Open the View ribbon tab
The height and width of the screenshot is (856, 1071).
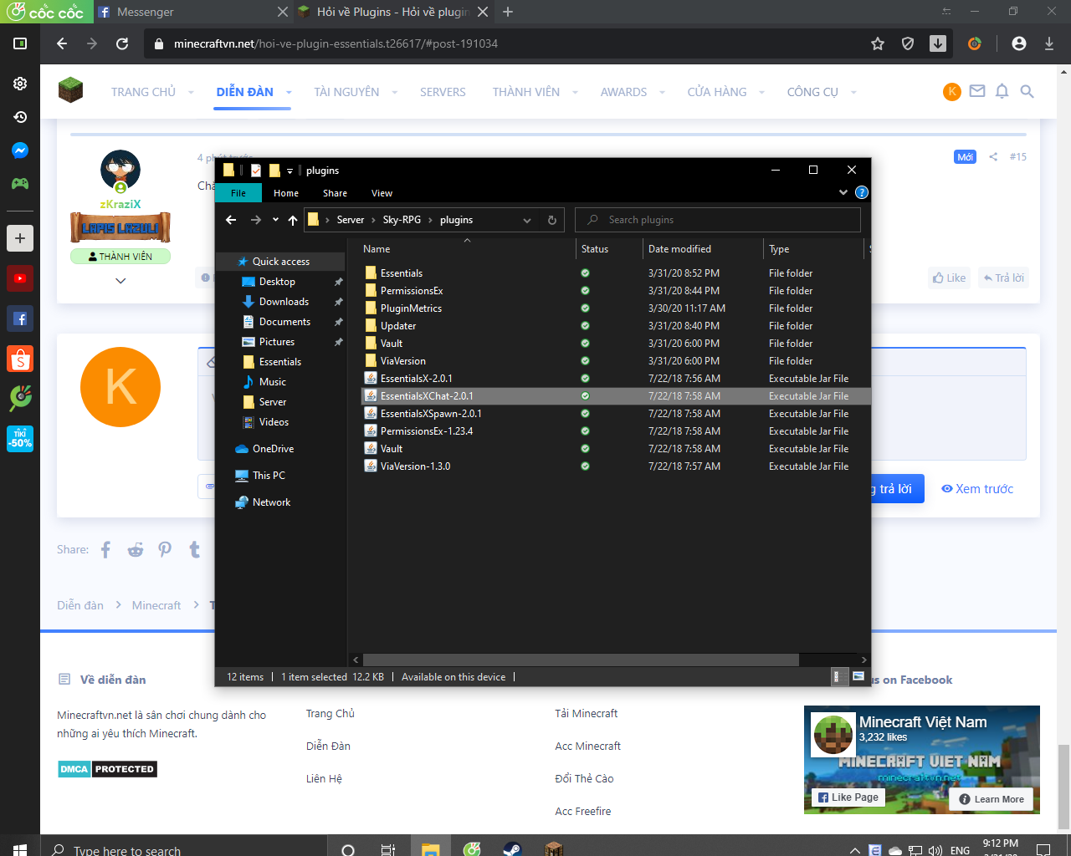point(382,193)
